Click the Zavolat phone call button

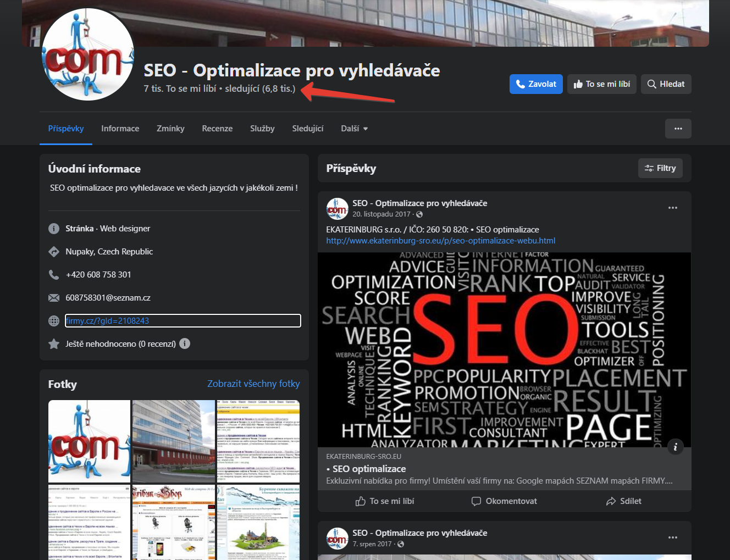coord(536,84)
